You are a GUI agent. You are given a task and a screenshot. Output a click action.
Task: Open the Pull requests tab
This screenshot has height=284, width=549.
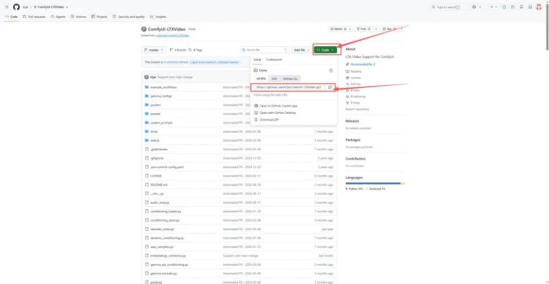pos(34,16)
